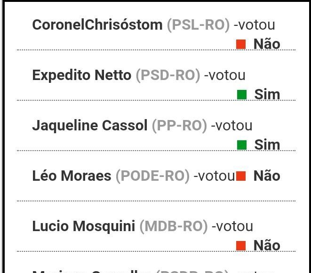
Task: Click the (PSL-RO) party label
Action: (x=198, y=24)
